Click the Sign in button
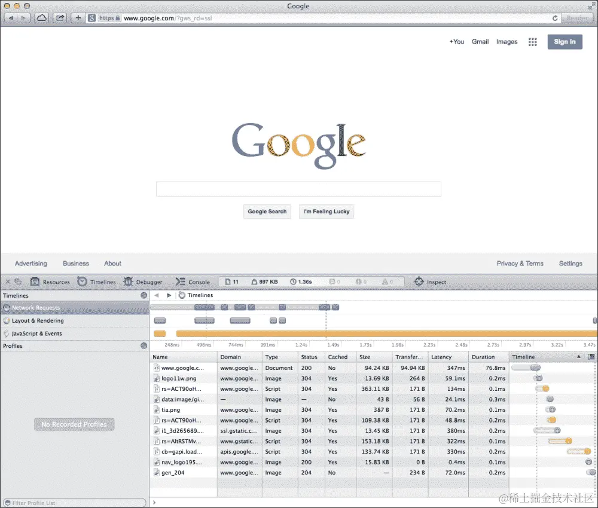Image resolution: width=598 pixels, height=508 pixels. coord(565,42)
